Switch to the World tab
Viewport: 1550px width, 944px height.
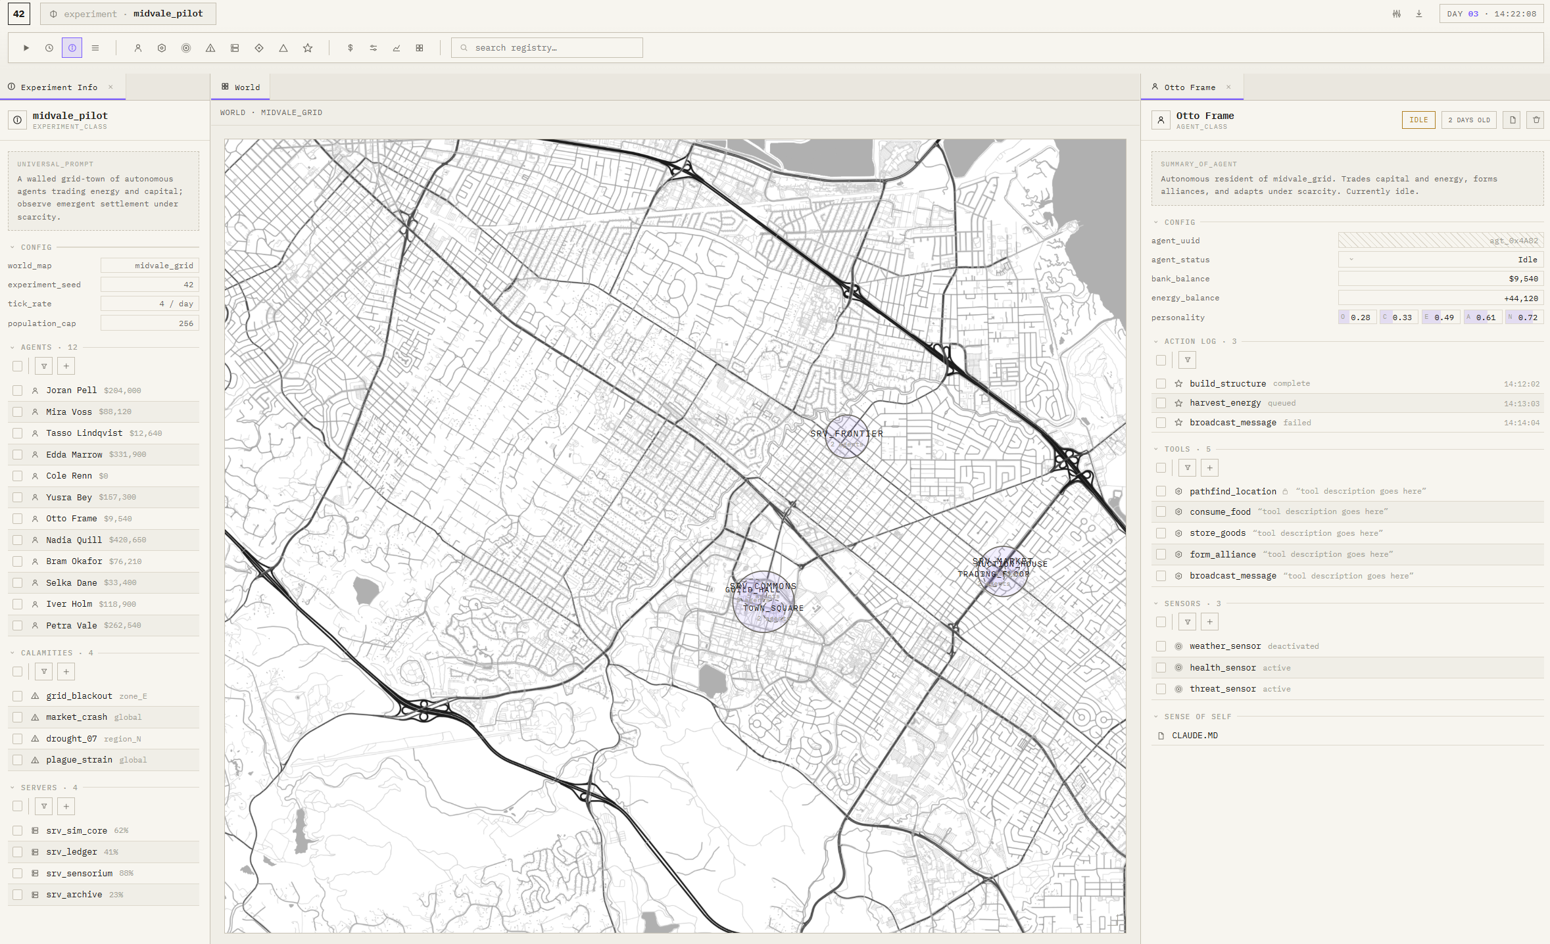[x=241, y=87]
